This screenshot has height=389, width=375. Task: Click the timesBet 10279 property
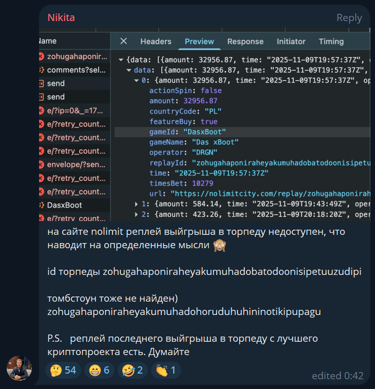(x=181, y=183)
